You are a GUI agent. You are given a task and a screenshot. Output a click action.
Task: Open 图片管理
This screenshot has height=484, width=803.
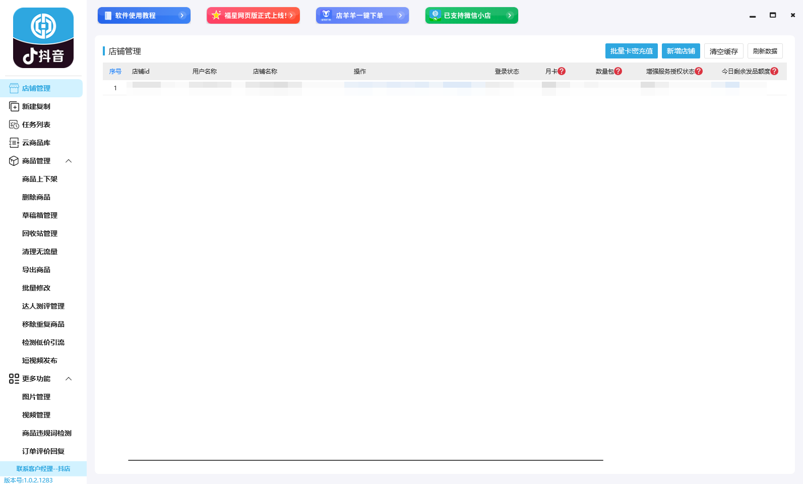36,397
